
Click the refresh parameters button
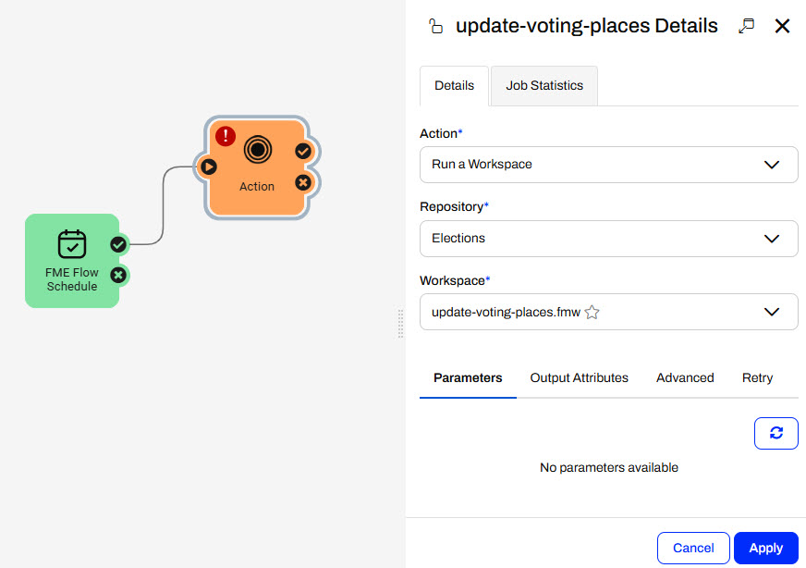click(x=776, y=433)
